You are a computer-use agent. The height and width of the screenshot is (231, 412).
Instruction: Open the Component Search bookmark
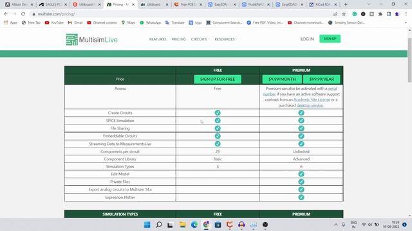224,22
